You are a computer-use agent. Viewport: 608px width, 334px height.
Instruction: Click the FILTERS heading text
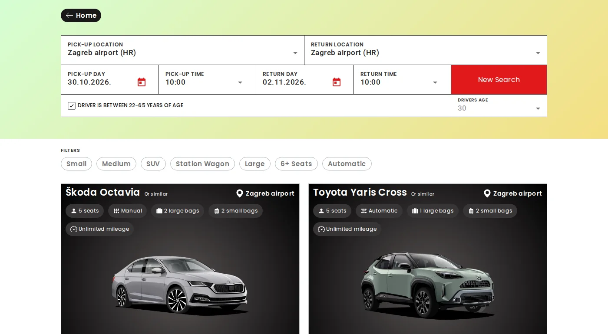70,151
